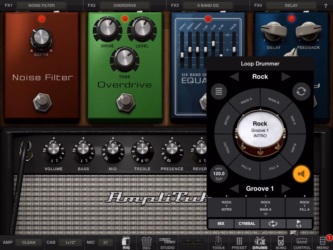Image resolution: width=333 pixels, height=250 pixels.
Task: Click the MIX button
Action: pos(221,224)
